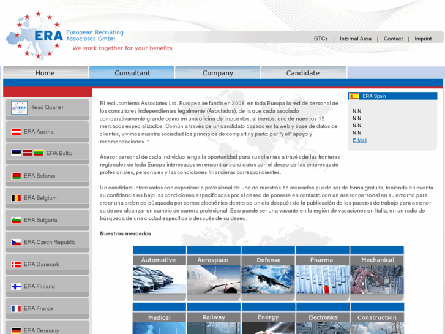The width and height of the screenshot is (445, 334).
Task: Open the Company tab
Action: [218, 73]
